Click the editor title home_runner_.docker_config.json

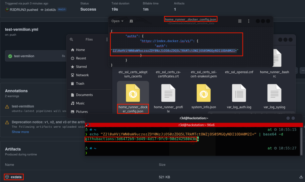pos(190,19)
